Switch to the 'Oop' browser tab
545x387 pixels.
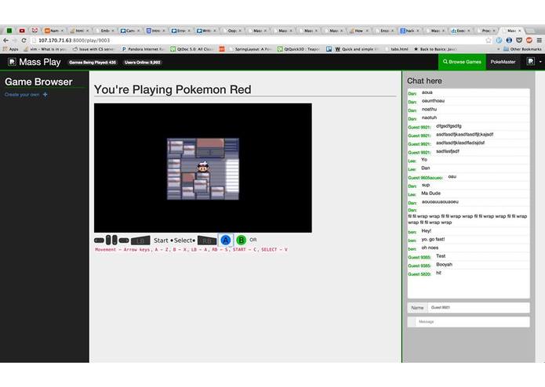(x=231, y=31)
